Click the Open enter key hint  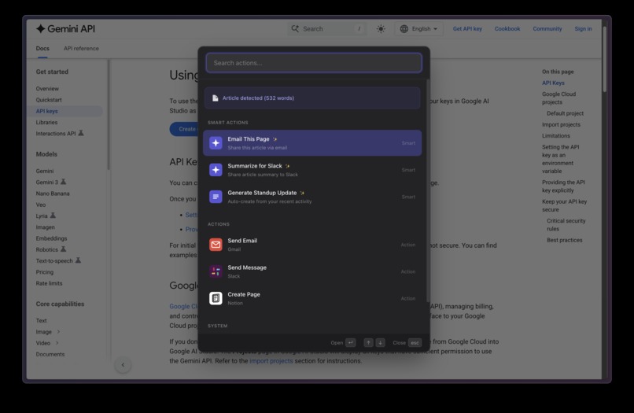click(x=351, y=343)
